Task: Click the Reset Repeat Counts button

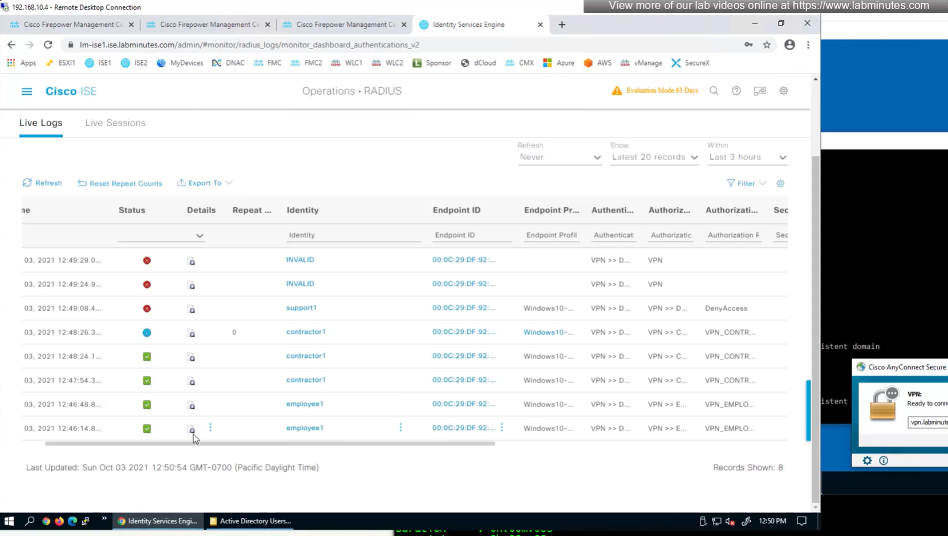Action: (120, 183)
